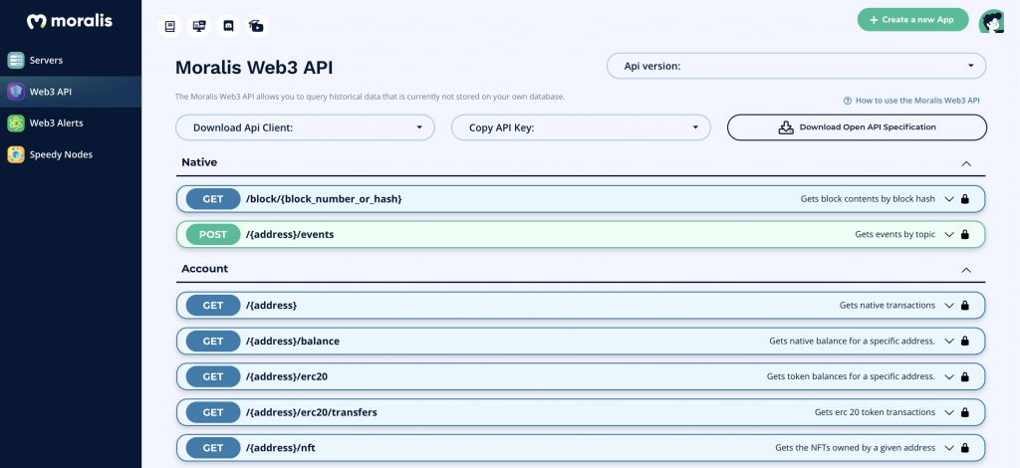Click the Moralis logo
Image resolution: width=1020 pixels, height=468 pixels.
coord(70,22)
